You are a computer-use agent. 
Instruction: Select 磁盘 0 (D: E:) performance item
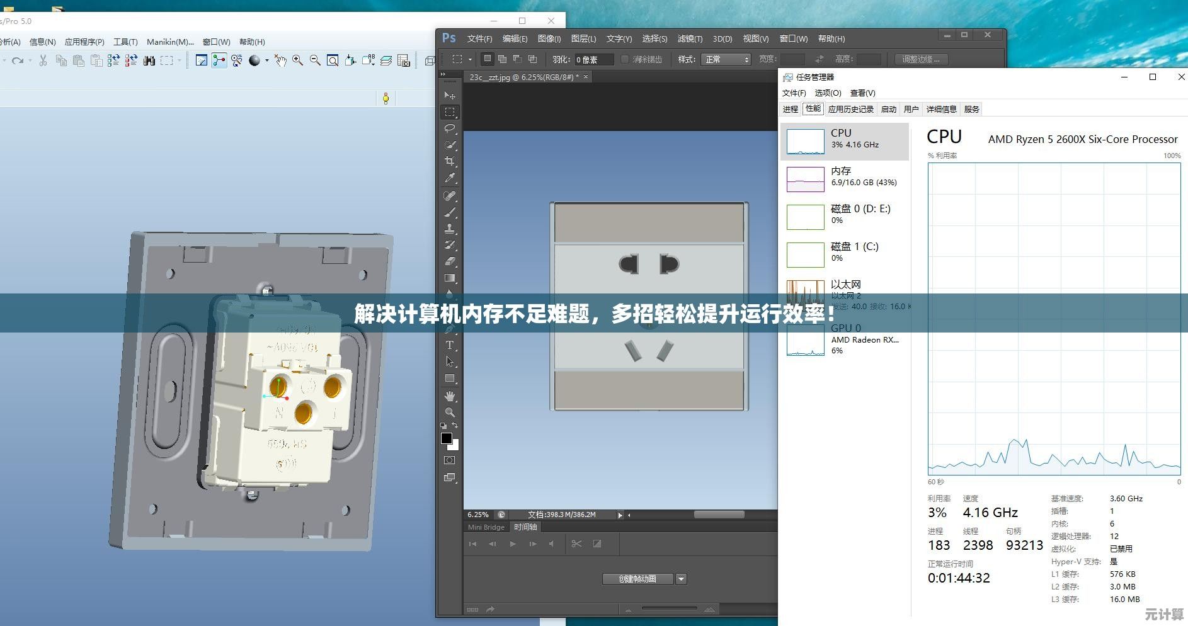(845, 217)
